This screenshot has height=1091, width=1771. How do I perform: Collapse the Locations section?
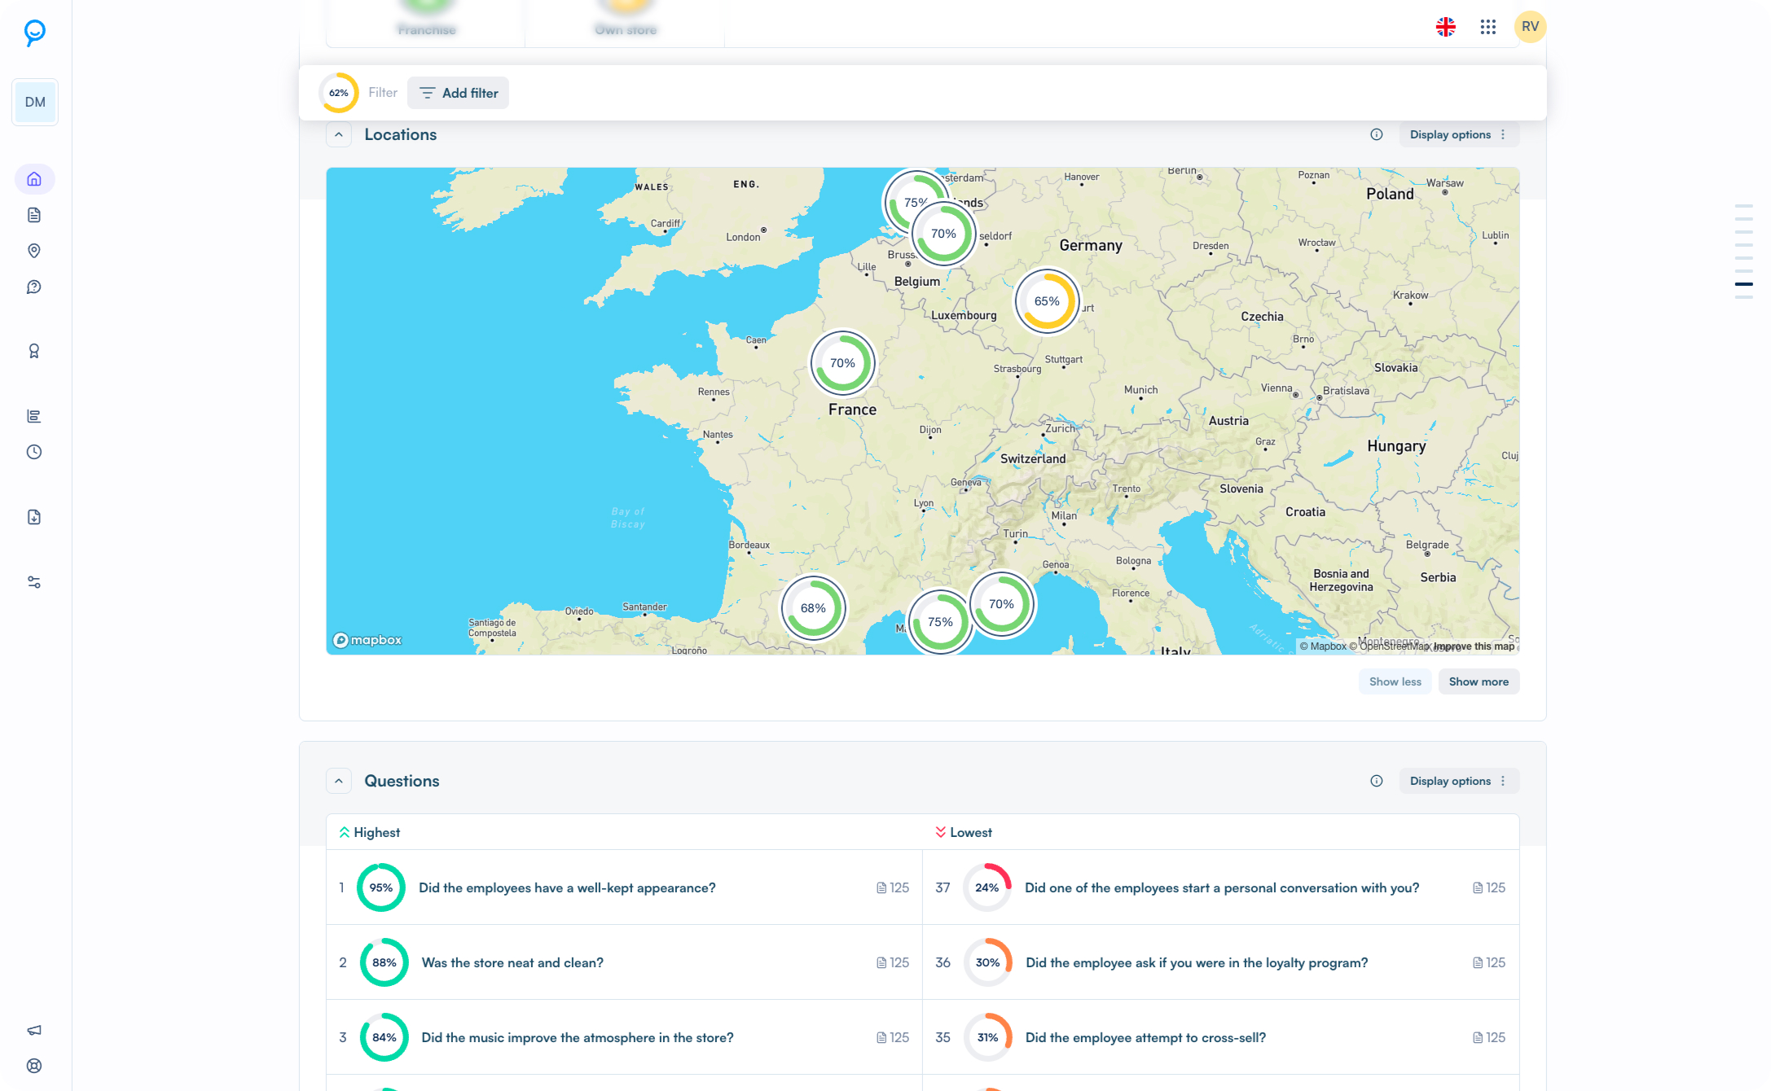pyautogui.click(x=339, y=134)
